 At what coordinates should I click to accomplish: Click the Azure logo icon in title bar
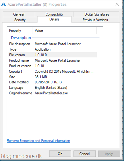point(4,5)
